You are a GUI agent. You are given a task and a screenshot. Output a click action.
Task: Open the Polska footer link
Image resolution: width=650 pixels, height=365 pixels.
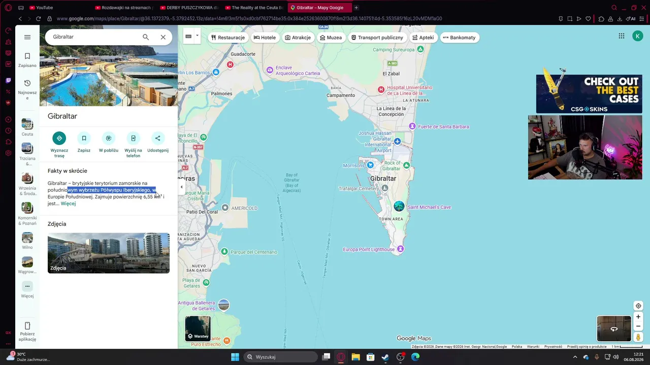click(x=517, y=347)
